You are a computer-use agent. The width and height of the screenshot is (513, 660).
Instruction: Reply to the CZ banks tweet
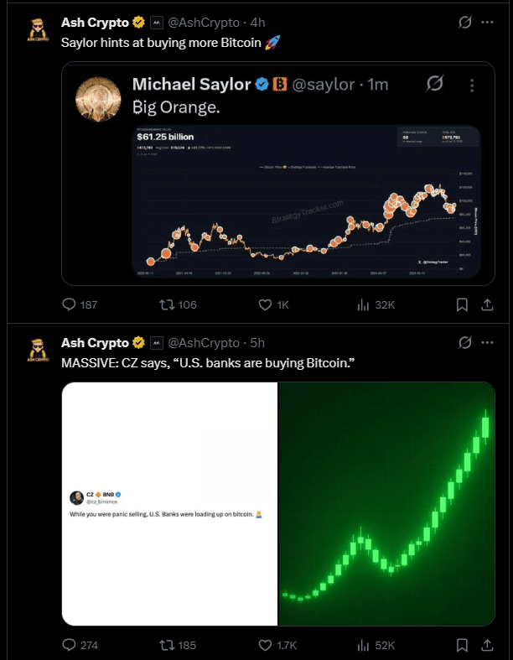(70, 645)
